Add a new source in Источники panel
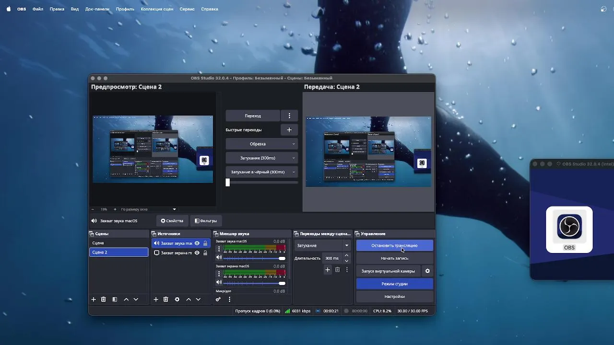 156,299
